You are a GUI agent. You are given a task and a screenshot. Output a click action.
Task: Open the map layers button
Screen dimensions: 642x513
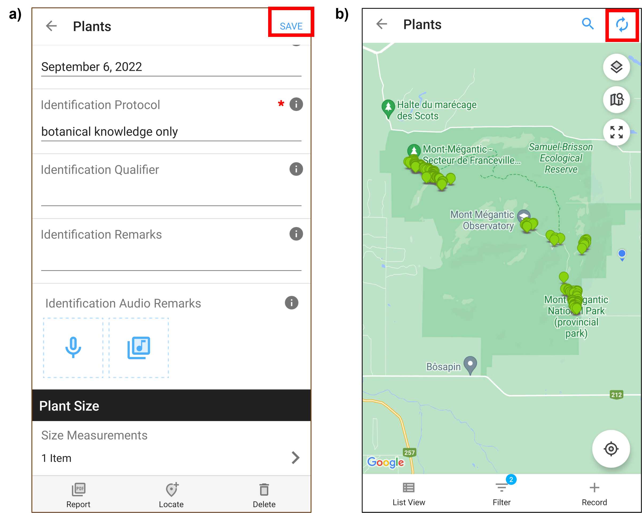pyautogui.click(x=616, y=67)
